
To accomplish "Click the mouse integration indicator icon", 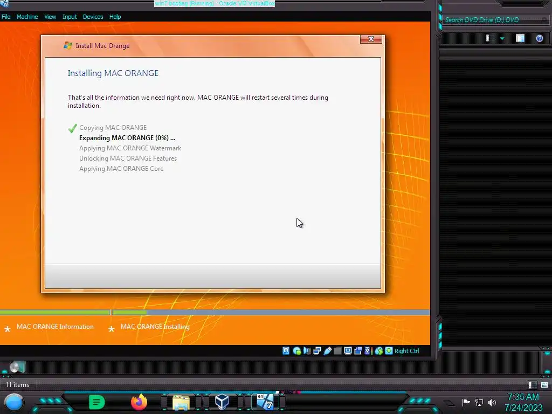I will (x=379, y=350).
